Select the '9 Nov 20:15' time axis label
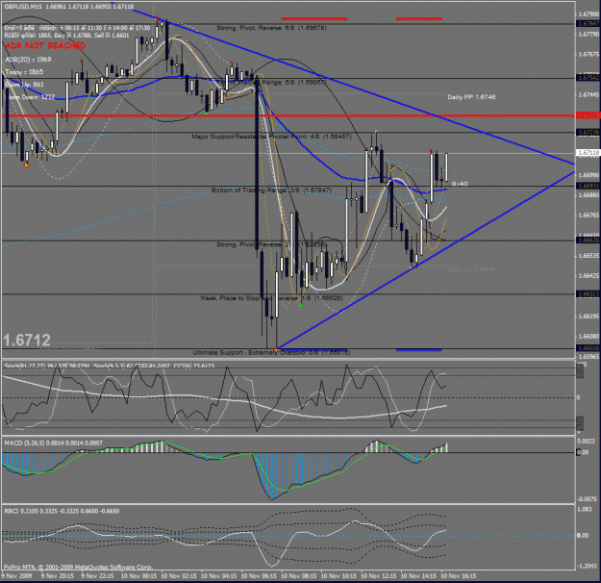The height and width of the screenshot is (583, 601). tap(58, 576)
